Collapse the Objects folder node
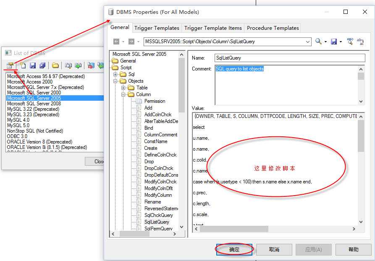The image size is (375, 261). tap(115, 81)
